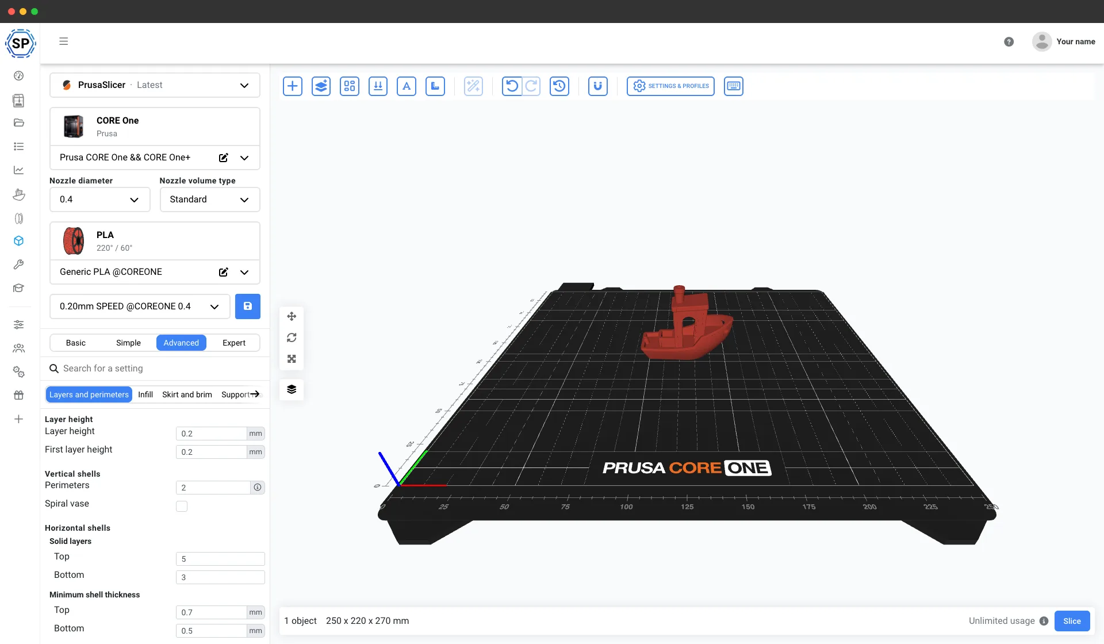Viewport: 1104px width, 644px height.
Task: Click the text letter A toolbar icon
Action: click(x=407, y=86)
